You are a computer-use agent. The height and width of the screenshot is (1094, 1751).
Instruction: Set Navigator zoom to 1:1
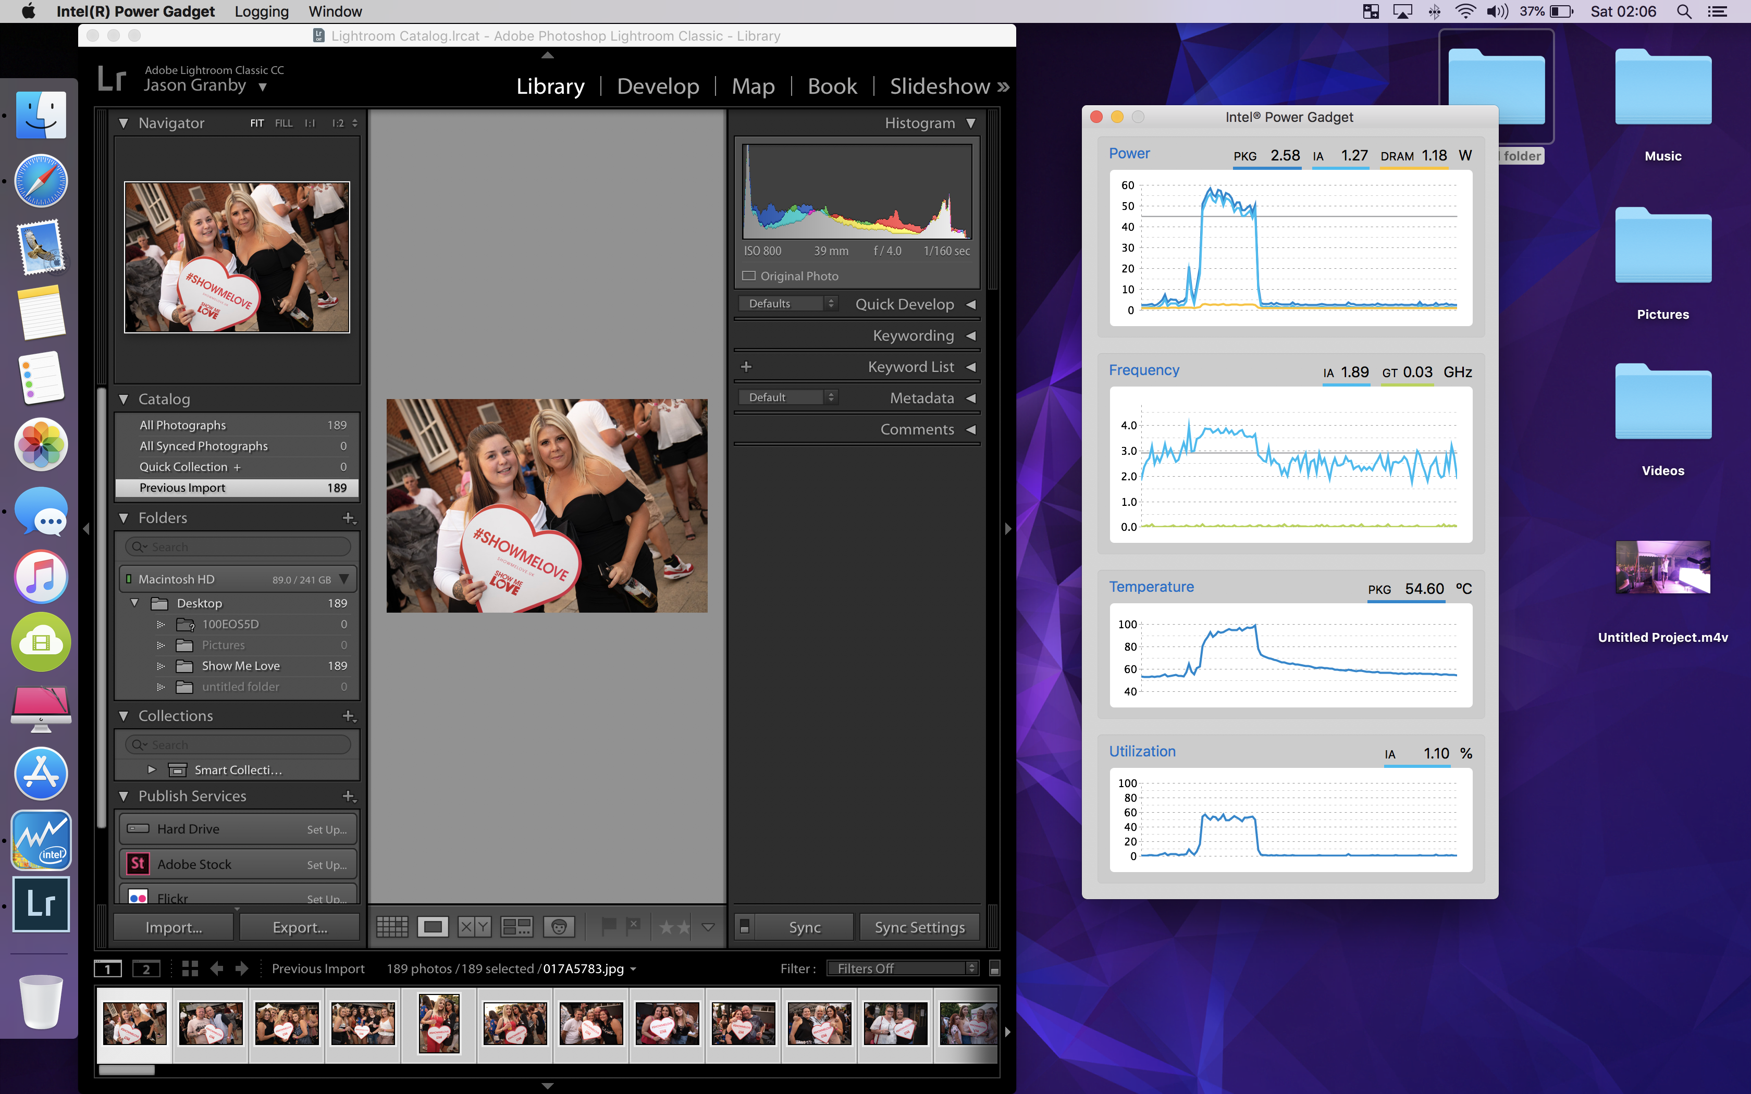click(310, 123)
